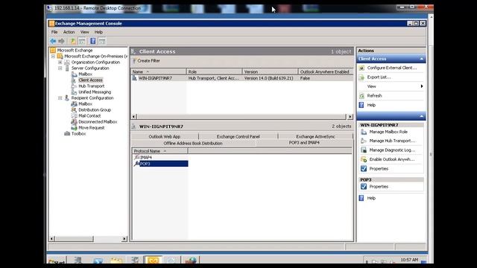Screen dimensions: 477x268
Task: Open the View menu
Action: click(x=84, y=32)
